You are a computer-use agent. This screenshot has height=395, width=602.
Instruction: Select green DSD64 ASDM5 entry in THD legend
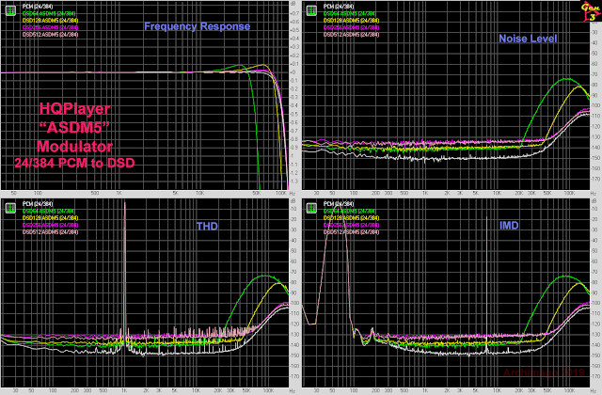pyautogui.click(x=50, y=211)
